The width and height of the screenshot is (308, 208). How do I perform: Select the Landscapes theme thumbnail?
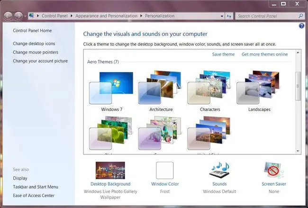pyautogui.click(x=258, y=87)
